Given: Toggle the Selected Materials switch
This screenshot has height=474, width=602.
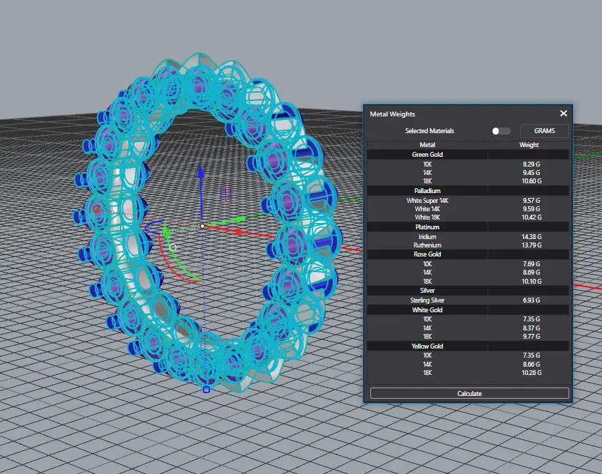Looking at the screenshot, I should (x=501, y=131).
